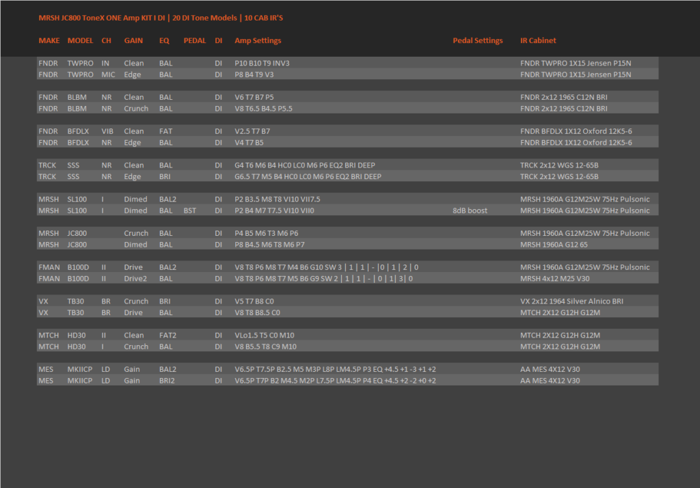Screen dimensions: 700x488
Task: Click cell 'V2.5 T7 B7'
Action: point(252,131)
